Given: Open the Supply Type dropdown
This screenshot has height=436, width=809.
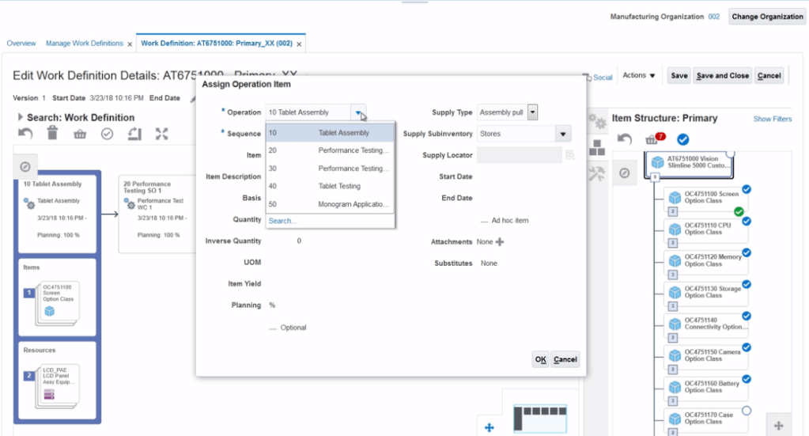Looking at the screenshot, I should [532, 112].
